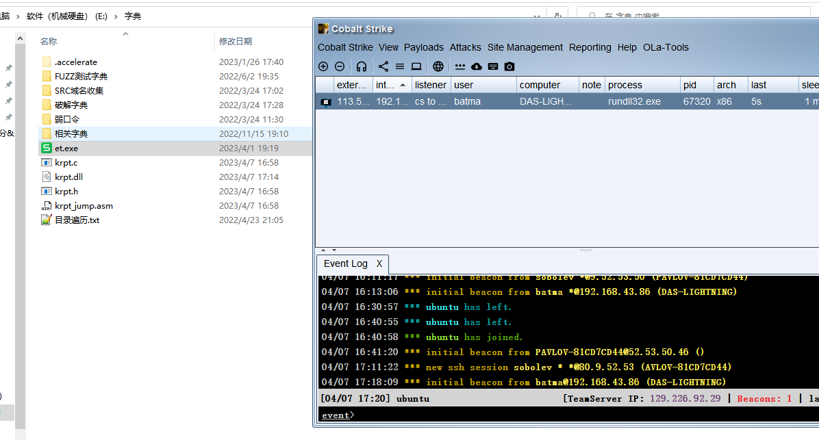Open screenshots via the camera icon
Viewport: 819px width, 440px height.
click(509, 66)
